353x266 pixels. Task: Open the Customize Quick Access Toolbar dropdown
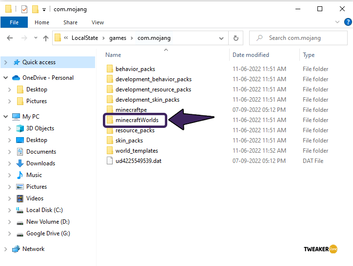coord(44,10)
